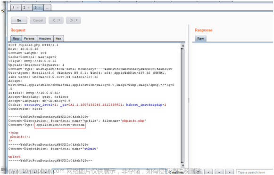Click the 'Host: 10.0.0.56' header line
The width and height of the screenshot is (274, 175).
[23, 49]
